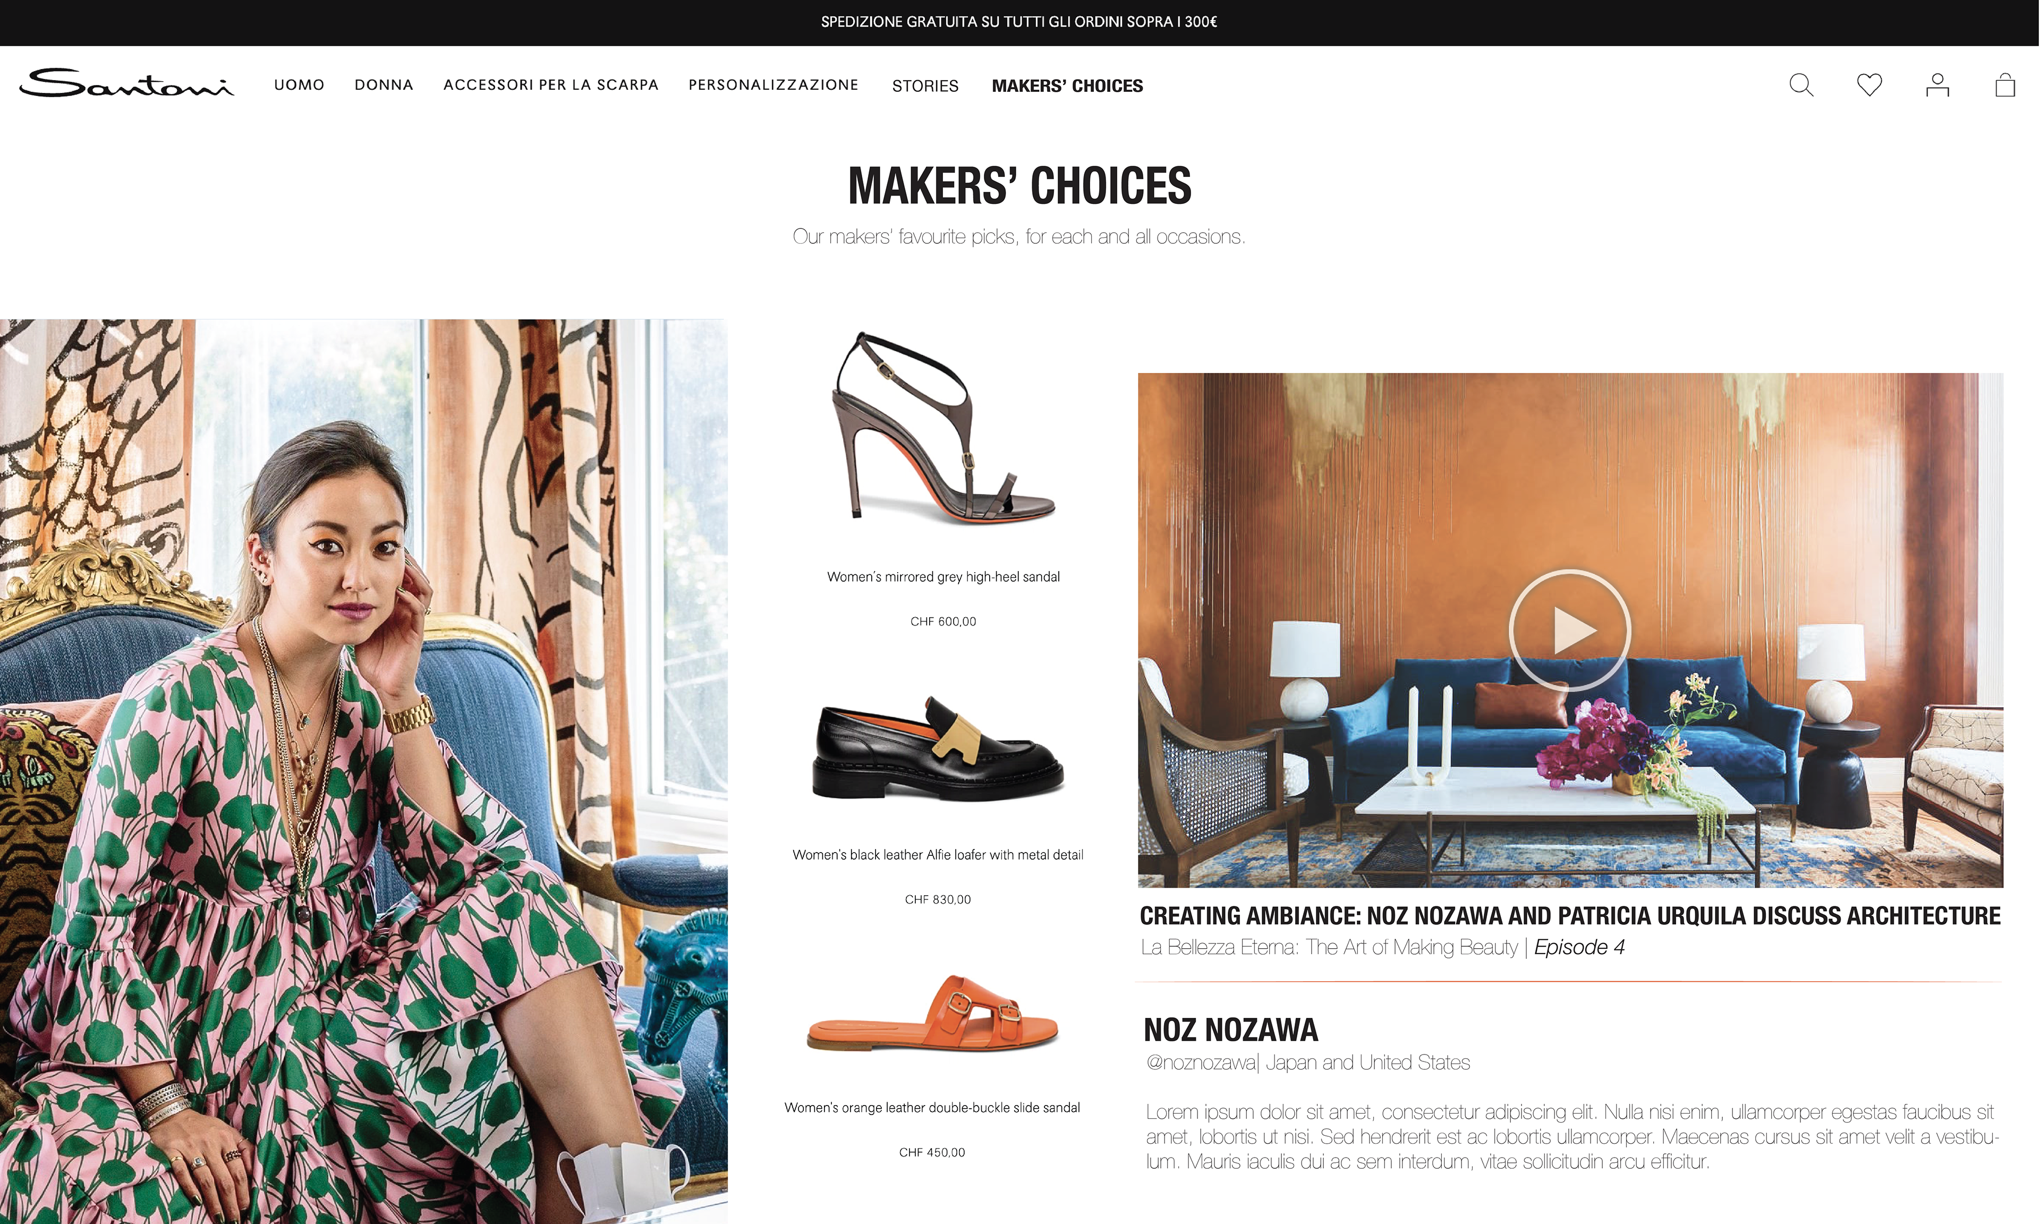Open the search magnifier icon

pyautogui.click(x=1801, y=85)
